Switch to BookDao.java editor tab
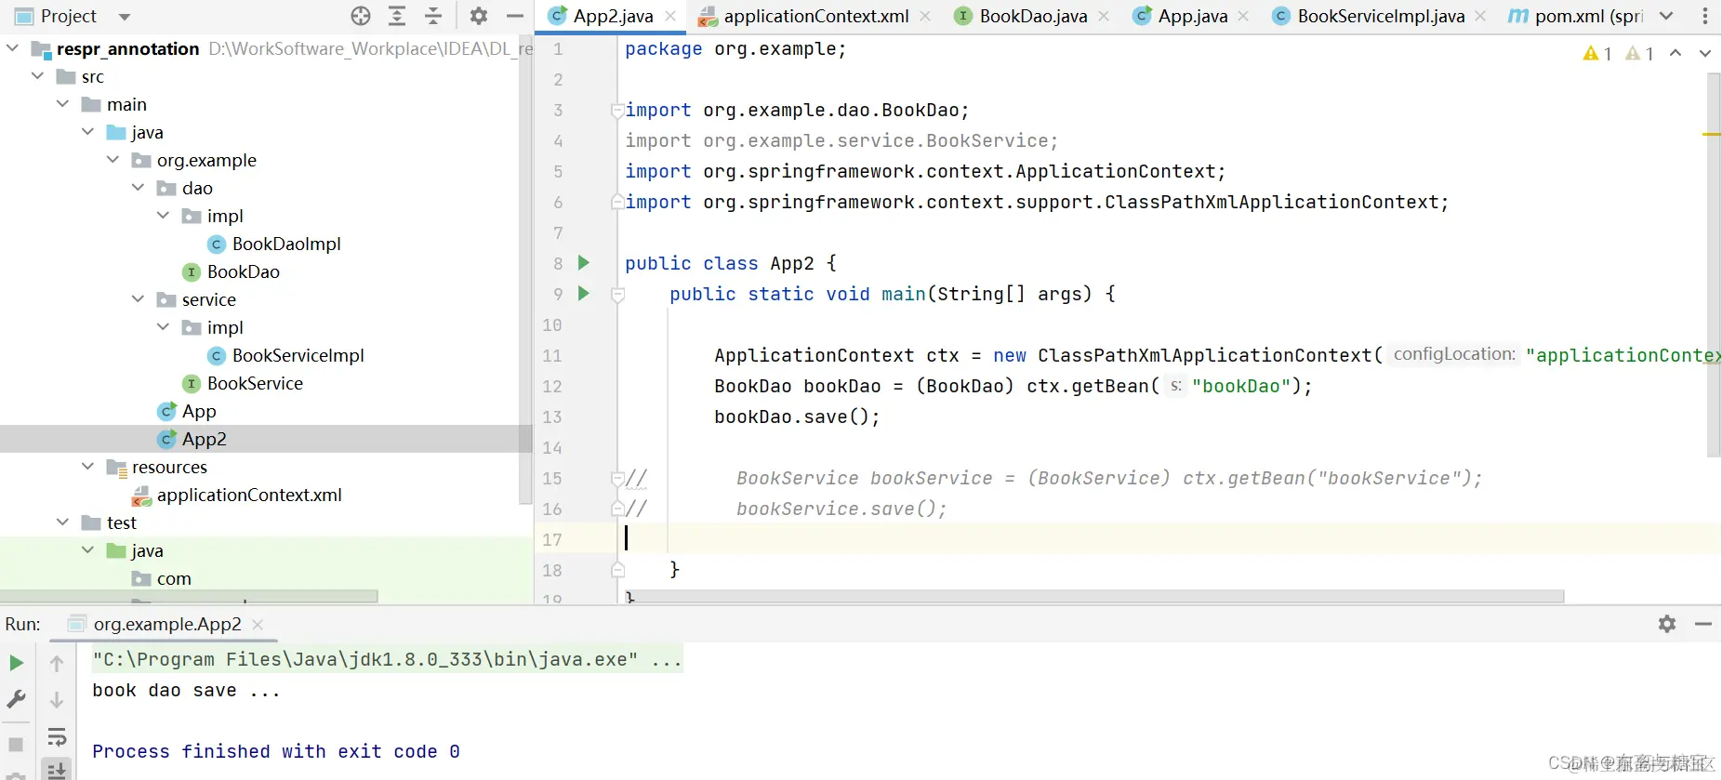1722x780 pixels. click(1032, 16)
